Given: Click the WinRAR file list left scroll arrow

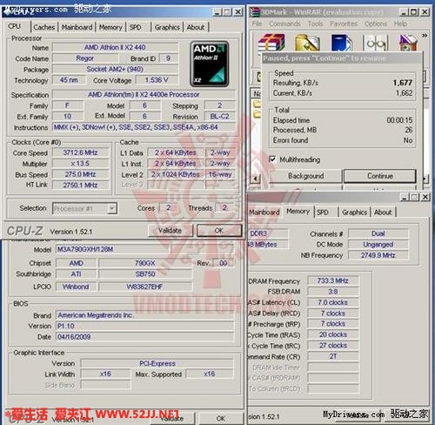Looking at the screenshot, I should 255,179.
